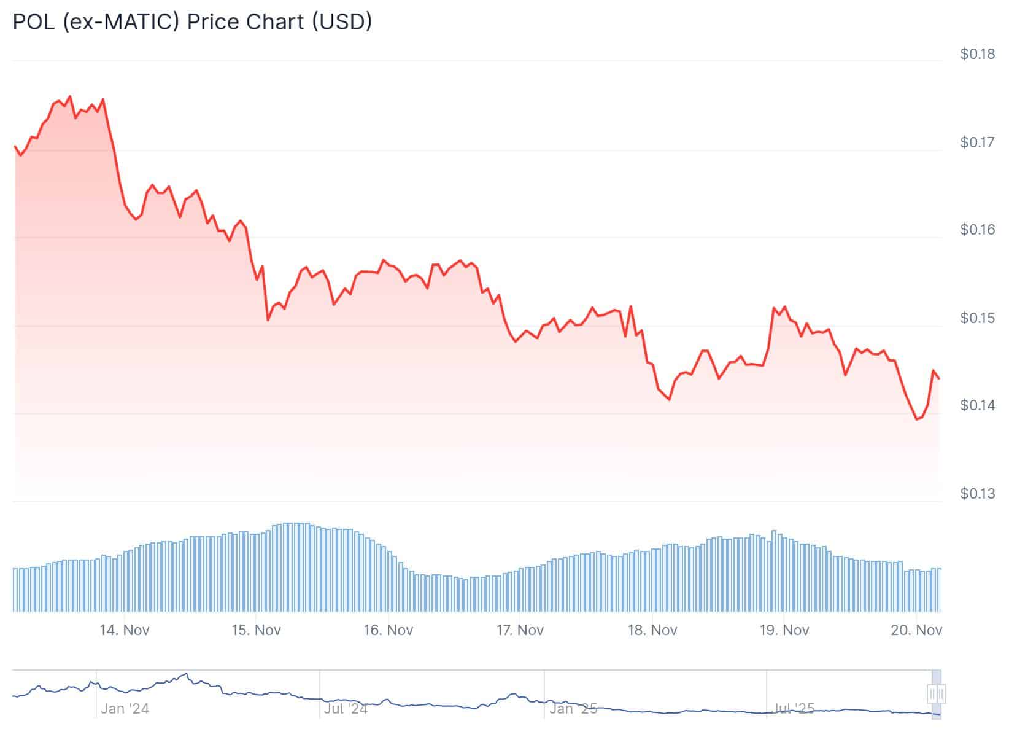1009x737 pixels.
Task: Click the left navigator range handle
Action: 932,694
